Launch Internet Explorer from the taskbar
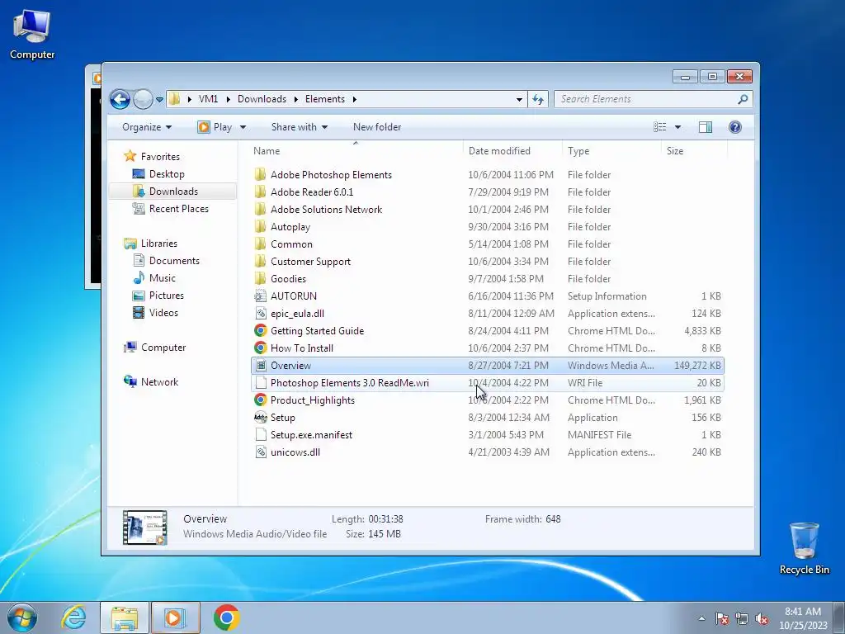This screenshot has height=634, width=845. [x=73, y=617]
